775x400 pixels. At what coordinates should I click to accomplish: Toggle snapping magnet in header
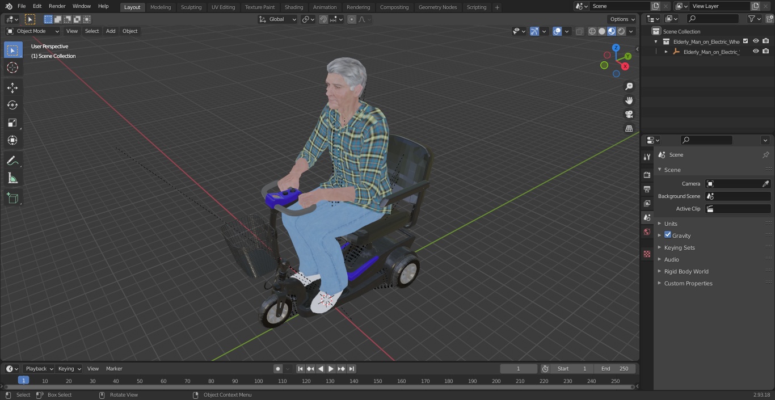pyautogui.click(x=323, y=19)
